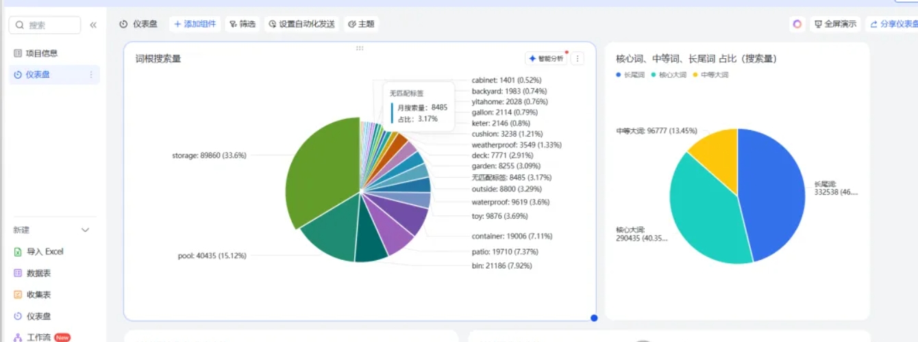918x342 pixels.
Task: Open 工作流 marked New
Action: 38,337
